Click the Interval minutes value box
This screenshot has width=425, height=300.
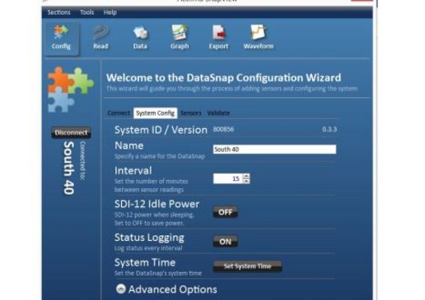(x=228, y=178)
